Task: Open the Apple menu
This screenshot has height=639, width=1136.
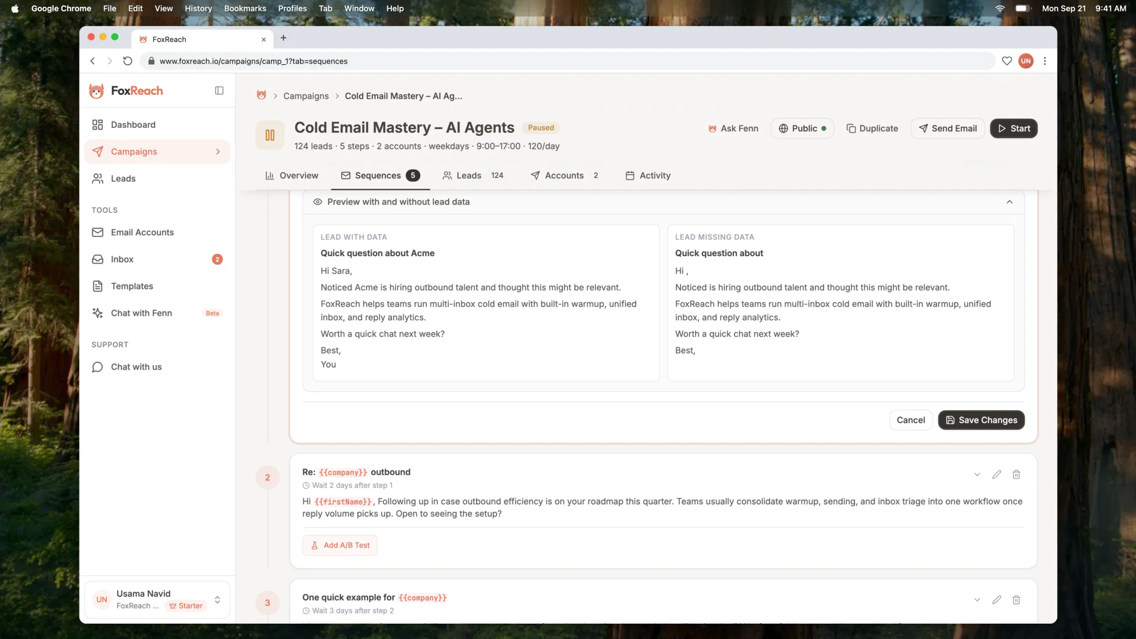Action: pos(15,9)
